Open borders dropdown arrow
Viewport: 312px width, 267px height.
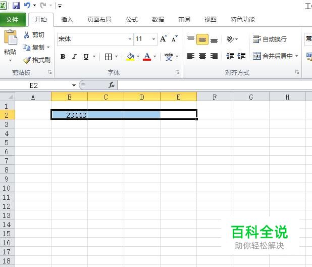tap(117, 57)
